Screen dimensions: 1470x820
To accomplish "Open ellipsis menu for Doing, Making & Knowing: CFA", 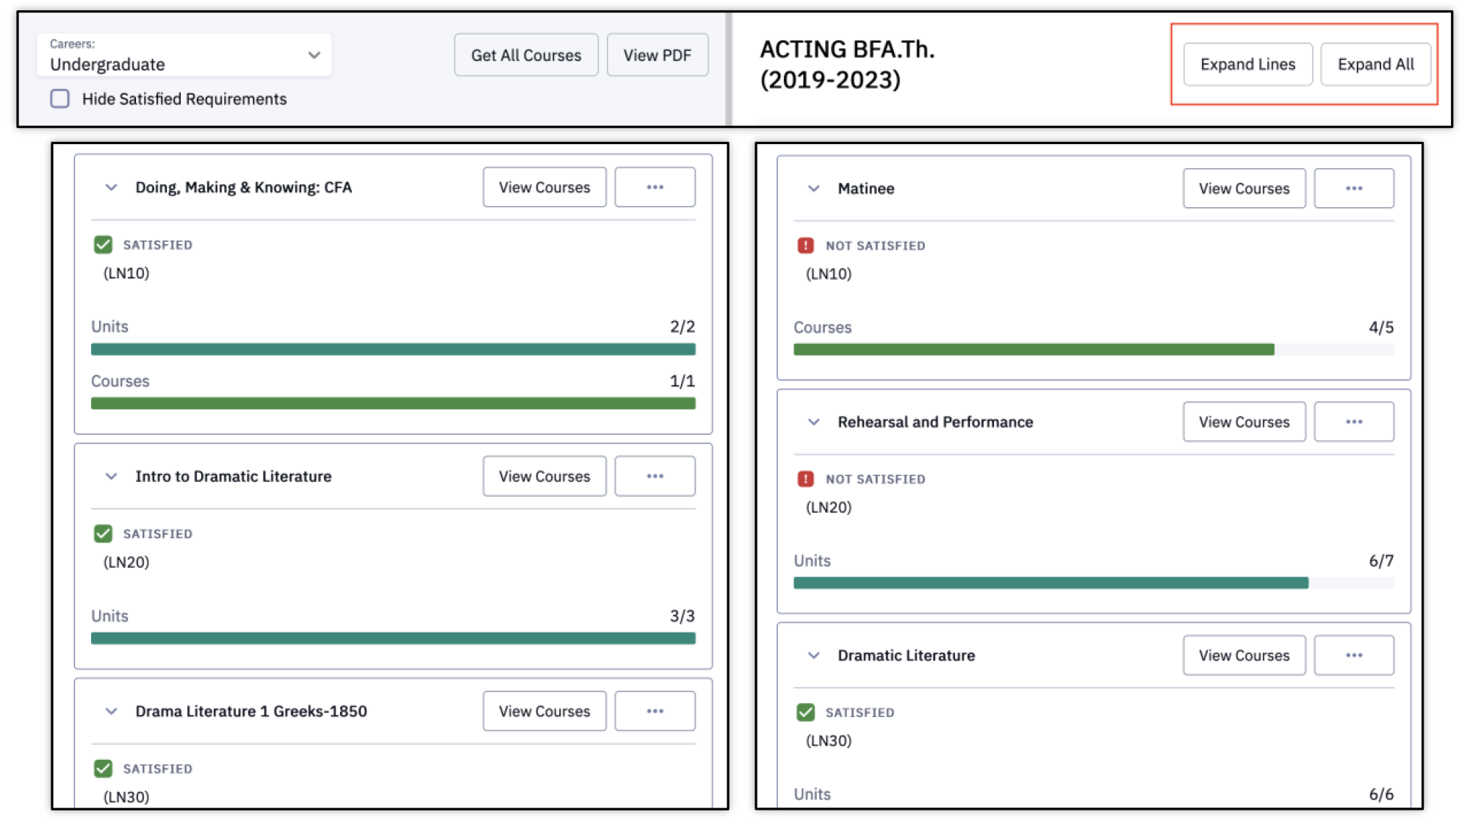I will point(655,187).
